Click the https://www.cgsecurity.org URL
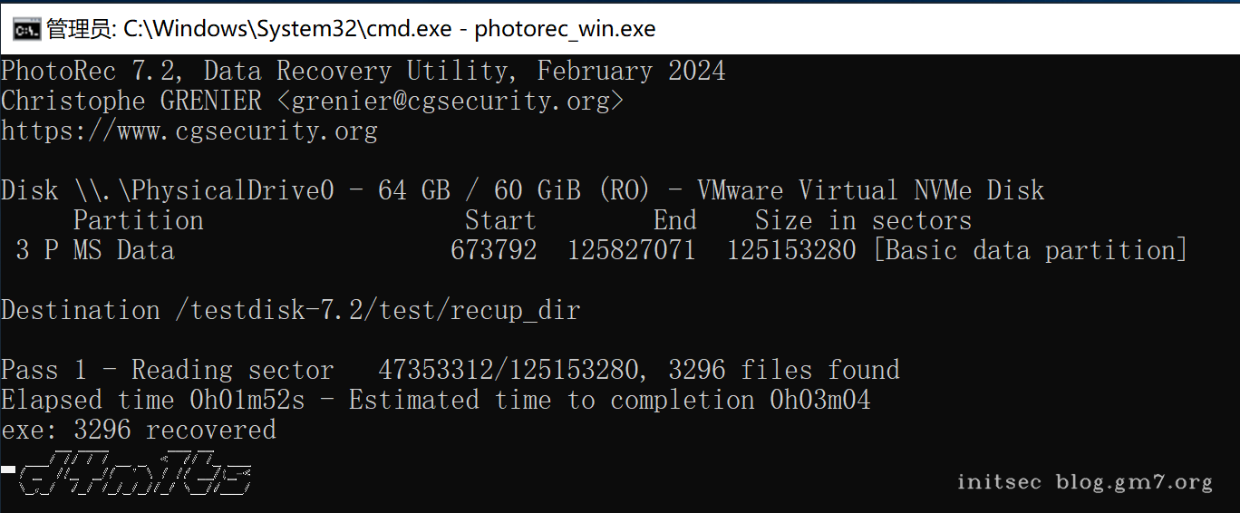 tap(189, 131)
